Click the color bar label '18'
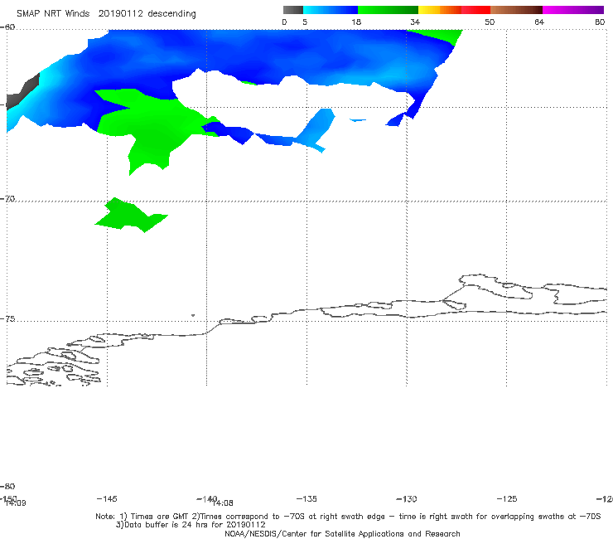The width and height of the screenshot is (613, 539). (x=355, y=22)
